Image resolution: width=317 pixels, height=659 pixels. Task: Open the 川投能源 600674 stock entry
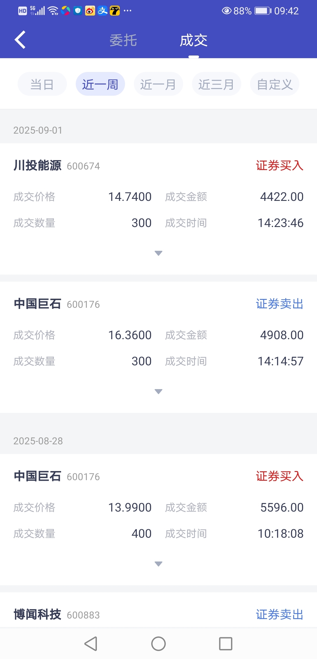tap(57, 166)
